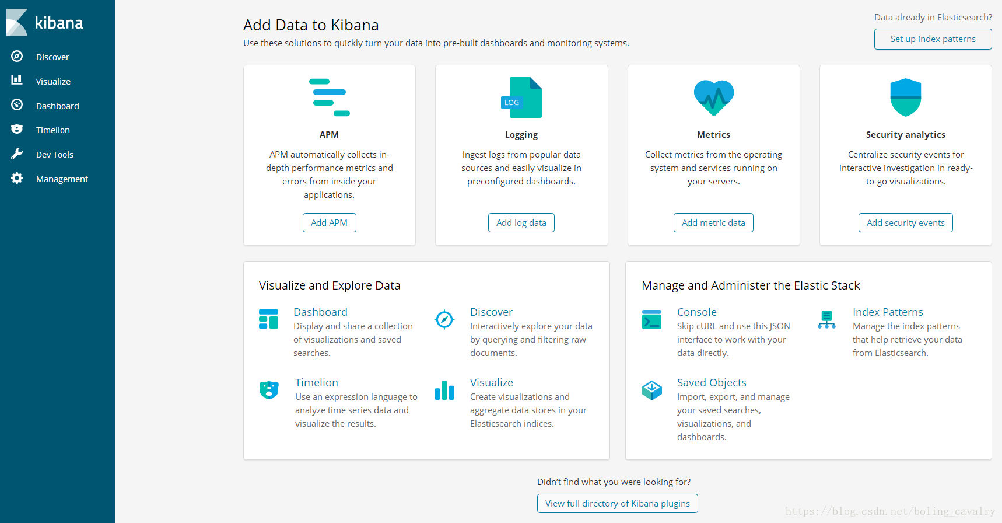Click 'Data already in Elasticsearch?' text

pos(933,18)
